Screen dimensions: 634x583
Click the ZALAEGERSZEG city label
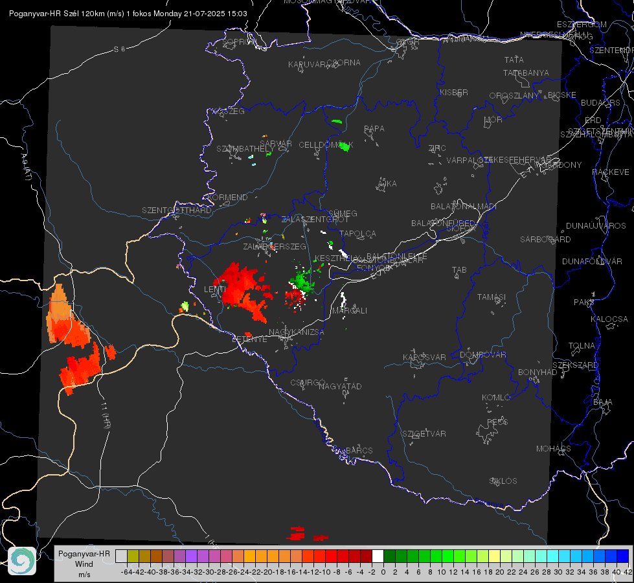point(275,246)
